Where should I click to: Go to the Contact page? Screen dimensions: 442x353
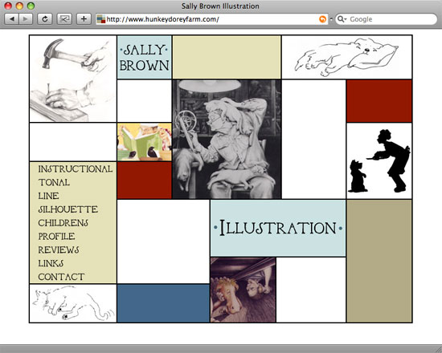(61, 277)
